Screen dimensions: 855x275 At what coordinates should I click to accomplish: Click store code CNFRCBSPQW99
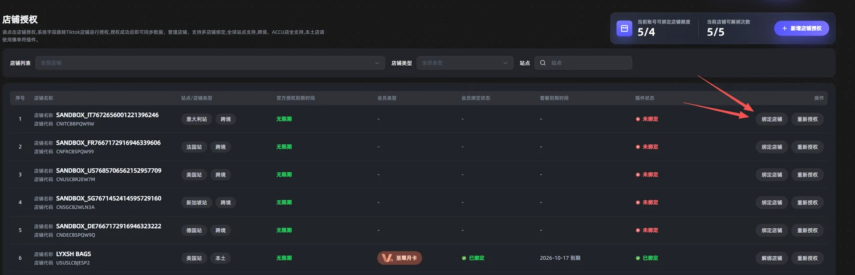[x=75, y=152]
